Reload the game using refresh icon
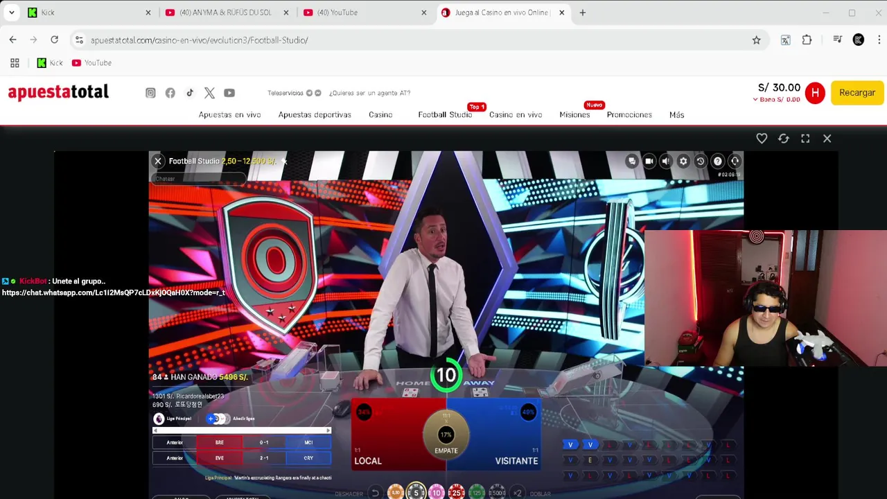Viewport: 887px width, 499px height. (x=784, y=139)
